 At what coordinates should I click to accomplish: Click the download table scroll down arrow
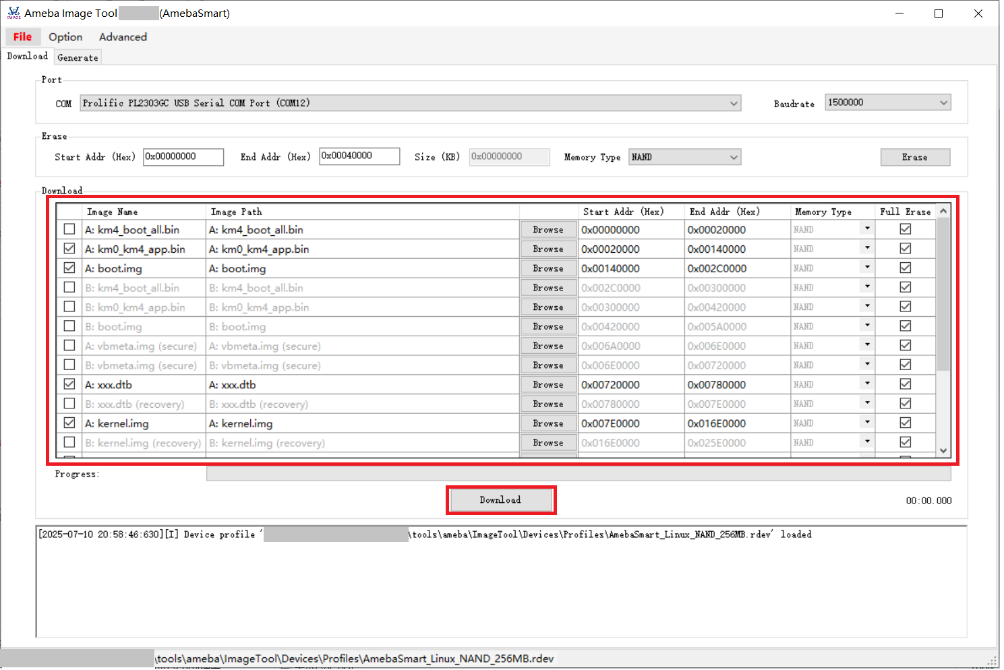943,451
